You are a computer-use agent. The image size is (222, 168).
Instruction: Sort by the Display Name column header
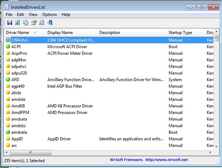(x=71, y=32)
